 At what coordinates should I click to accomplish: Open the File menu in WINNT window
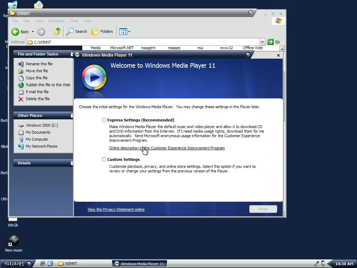click(x=15, y=21)
